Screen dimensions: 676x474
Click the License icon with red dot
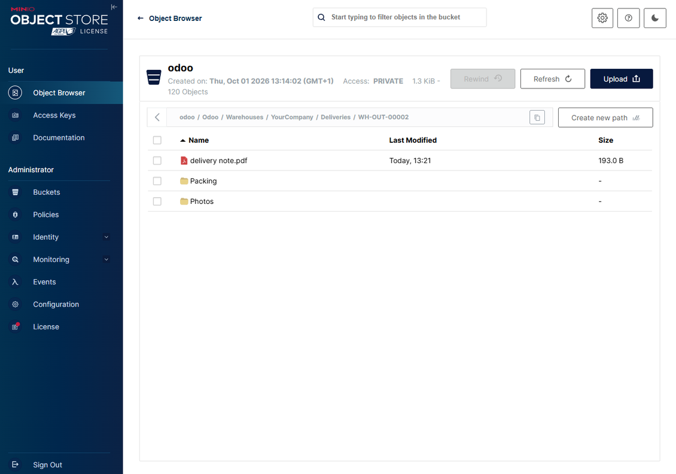point(15,326)
